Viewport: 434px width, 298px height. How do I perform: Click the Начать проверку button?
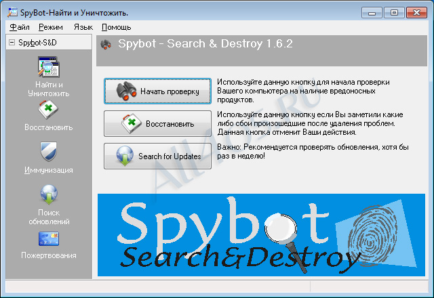157,91
